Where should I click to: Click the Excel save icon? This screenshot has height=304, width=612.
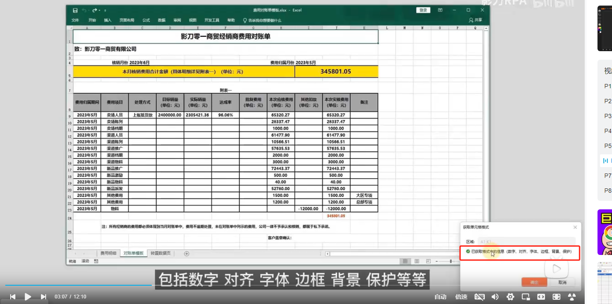(76, 10)
